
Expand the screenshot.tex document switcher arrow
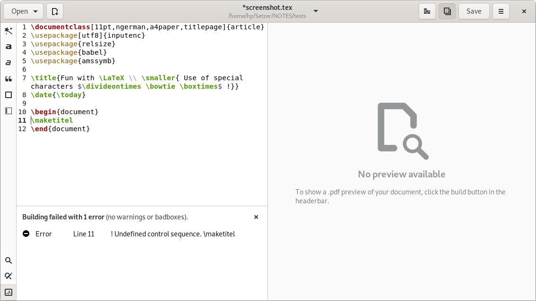click(x=316, y=11)
